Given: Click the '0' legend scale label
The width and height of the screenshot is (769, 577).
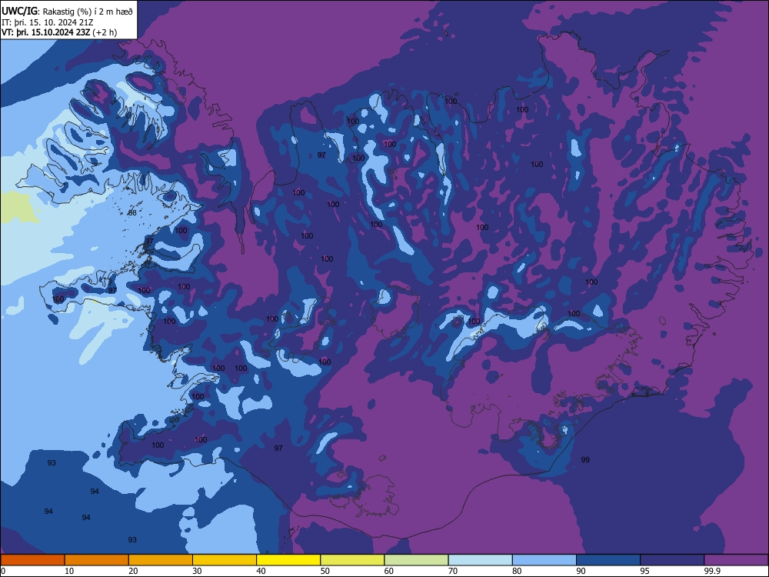Looking at the screenshot, I should click(x=3, y=571).
